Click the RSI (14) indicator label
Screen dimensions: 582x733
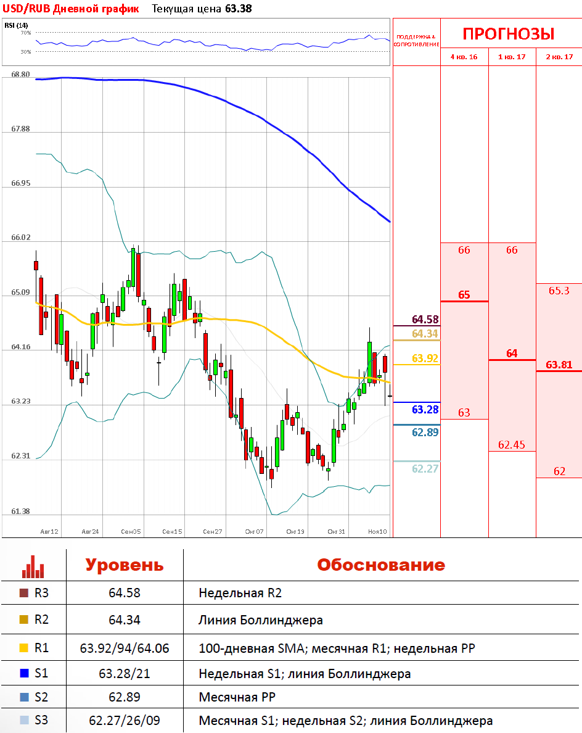tap(16, 25)
